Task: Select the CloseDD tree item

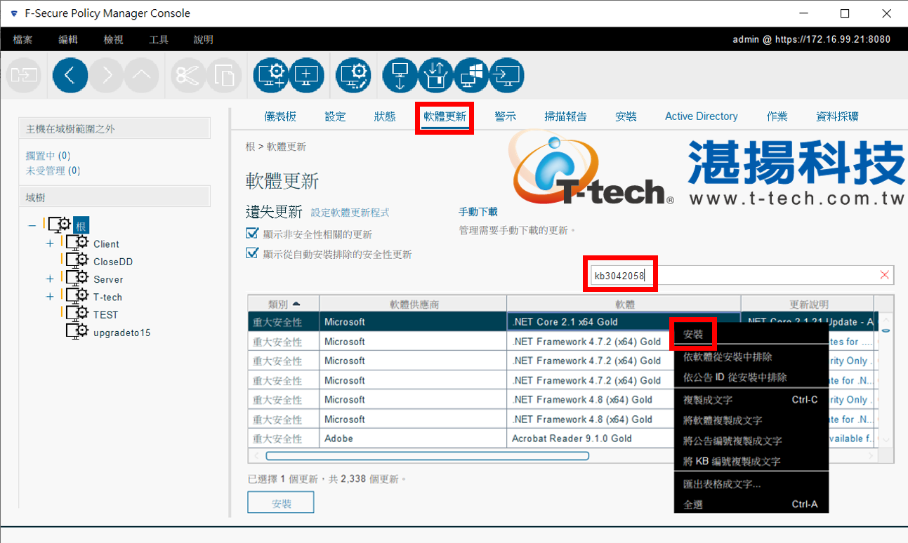Action: click(113, 261)
